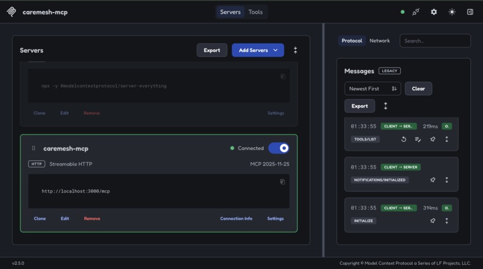The height and width of the screenshot is (269, 483).
Task: Open Connection Info for caremesh-mcp
Action: coord(236,219)
